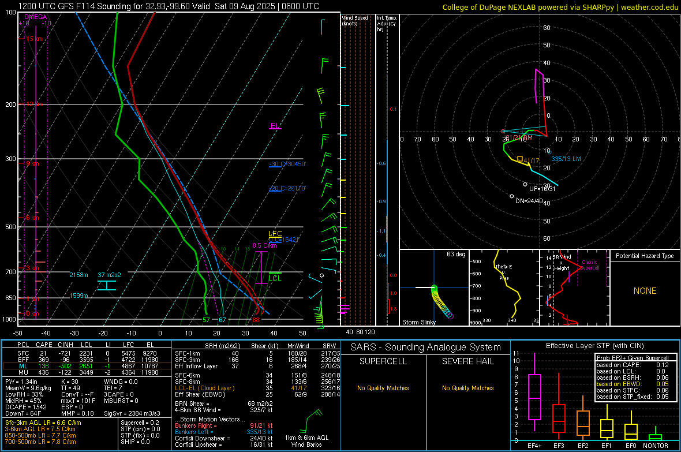
Task: Click the Sfc-3km AGL LR = 6.6 C/km line
Action: [43, 423]
